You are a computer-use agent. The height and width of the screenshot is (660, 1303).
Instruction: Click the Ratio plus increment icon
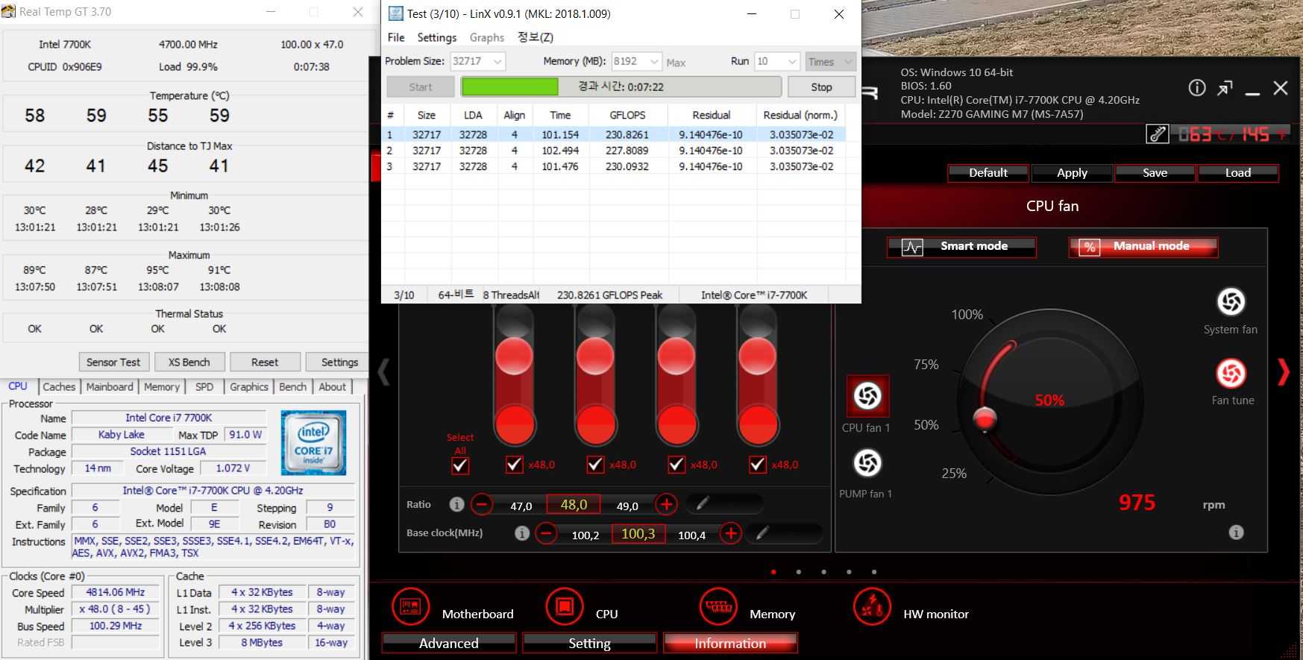pos(666,505)
